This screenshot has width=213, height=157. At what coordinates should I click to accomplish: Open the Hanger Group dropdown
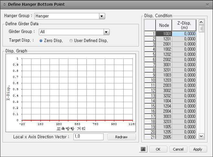(x=102, y=16)
